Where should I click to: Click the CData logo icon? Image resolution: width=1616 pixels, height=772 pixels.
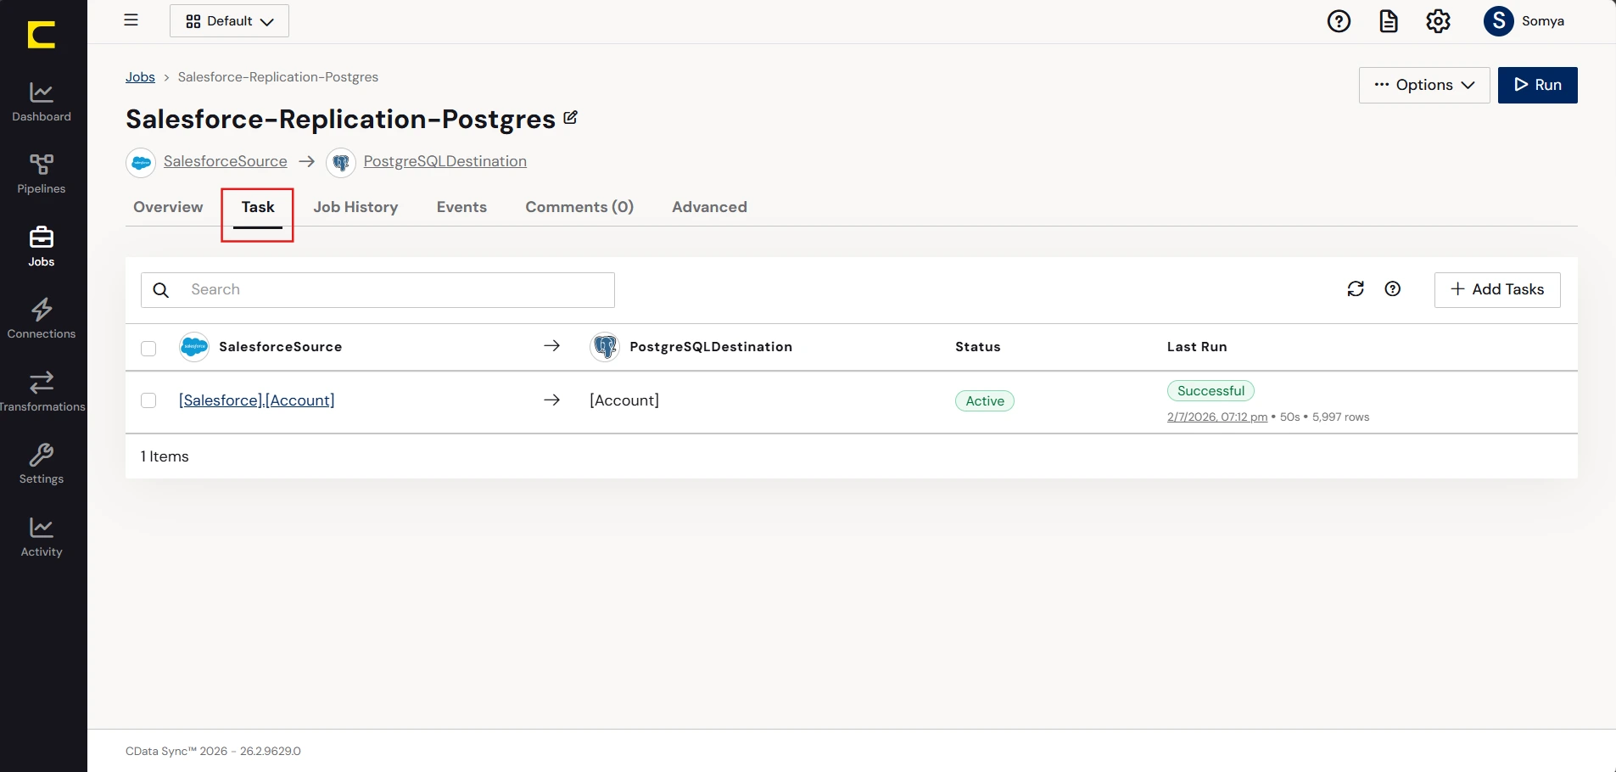[x=42, y=35]
